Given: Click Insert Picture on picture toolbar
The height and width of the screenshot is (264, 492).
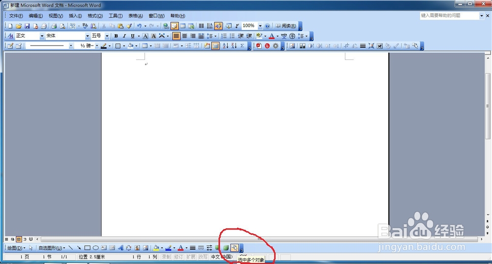Looking at the screenshot, I should coord(292,46).
